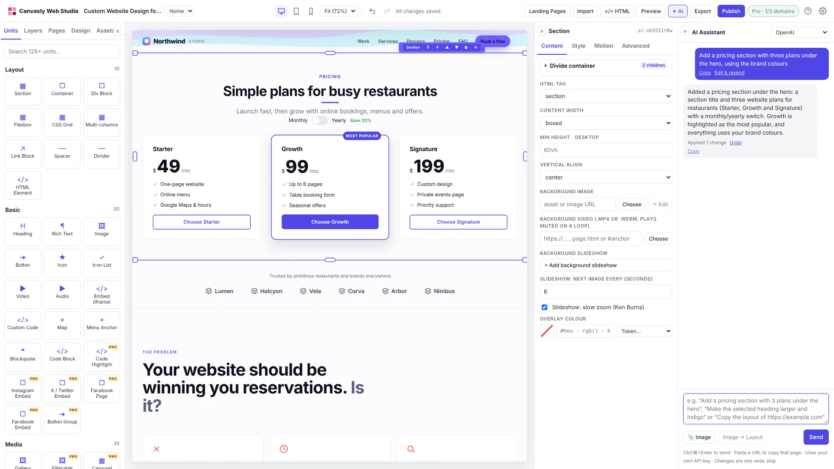The image size is (834, 469).
Task: Open help question mark icon
Action: click(808, 11)
